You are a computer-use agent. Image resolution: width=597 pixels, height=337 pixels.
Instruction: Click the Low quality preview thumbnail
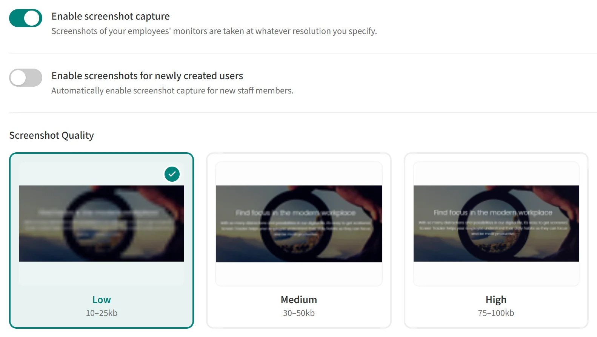102,224
